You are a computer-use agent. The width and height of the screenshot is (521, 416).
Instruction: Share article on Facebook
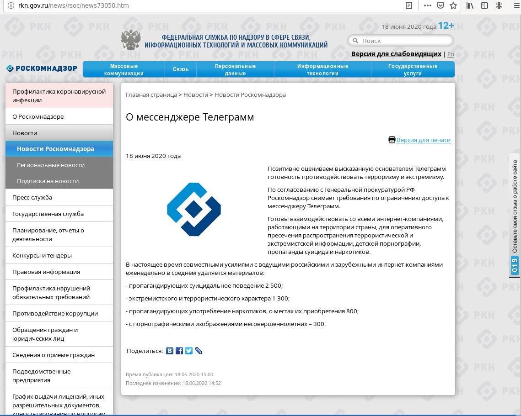click(x=179, y=351)
